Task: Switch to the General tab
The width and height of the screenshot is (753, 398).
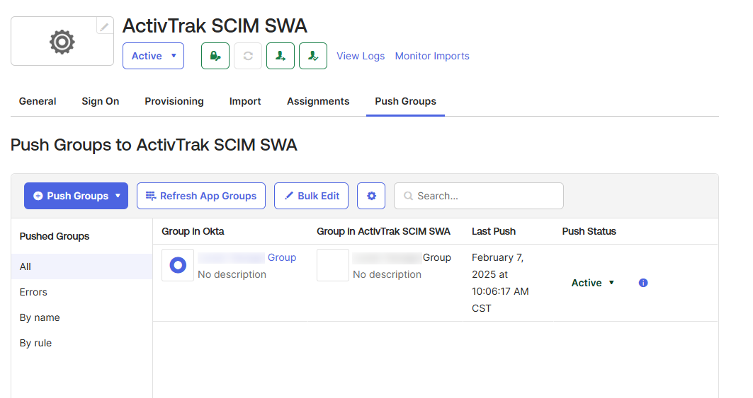Action: click(38, 101)
